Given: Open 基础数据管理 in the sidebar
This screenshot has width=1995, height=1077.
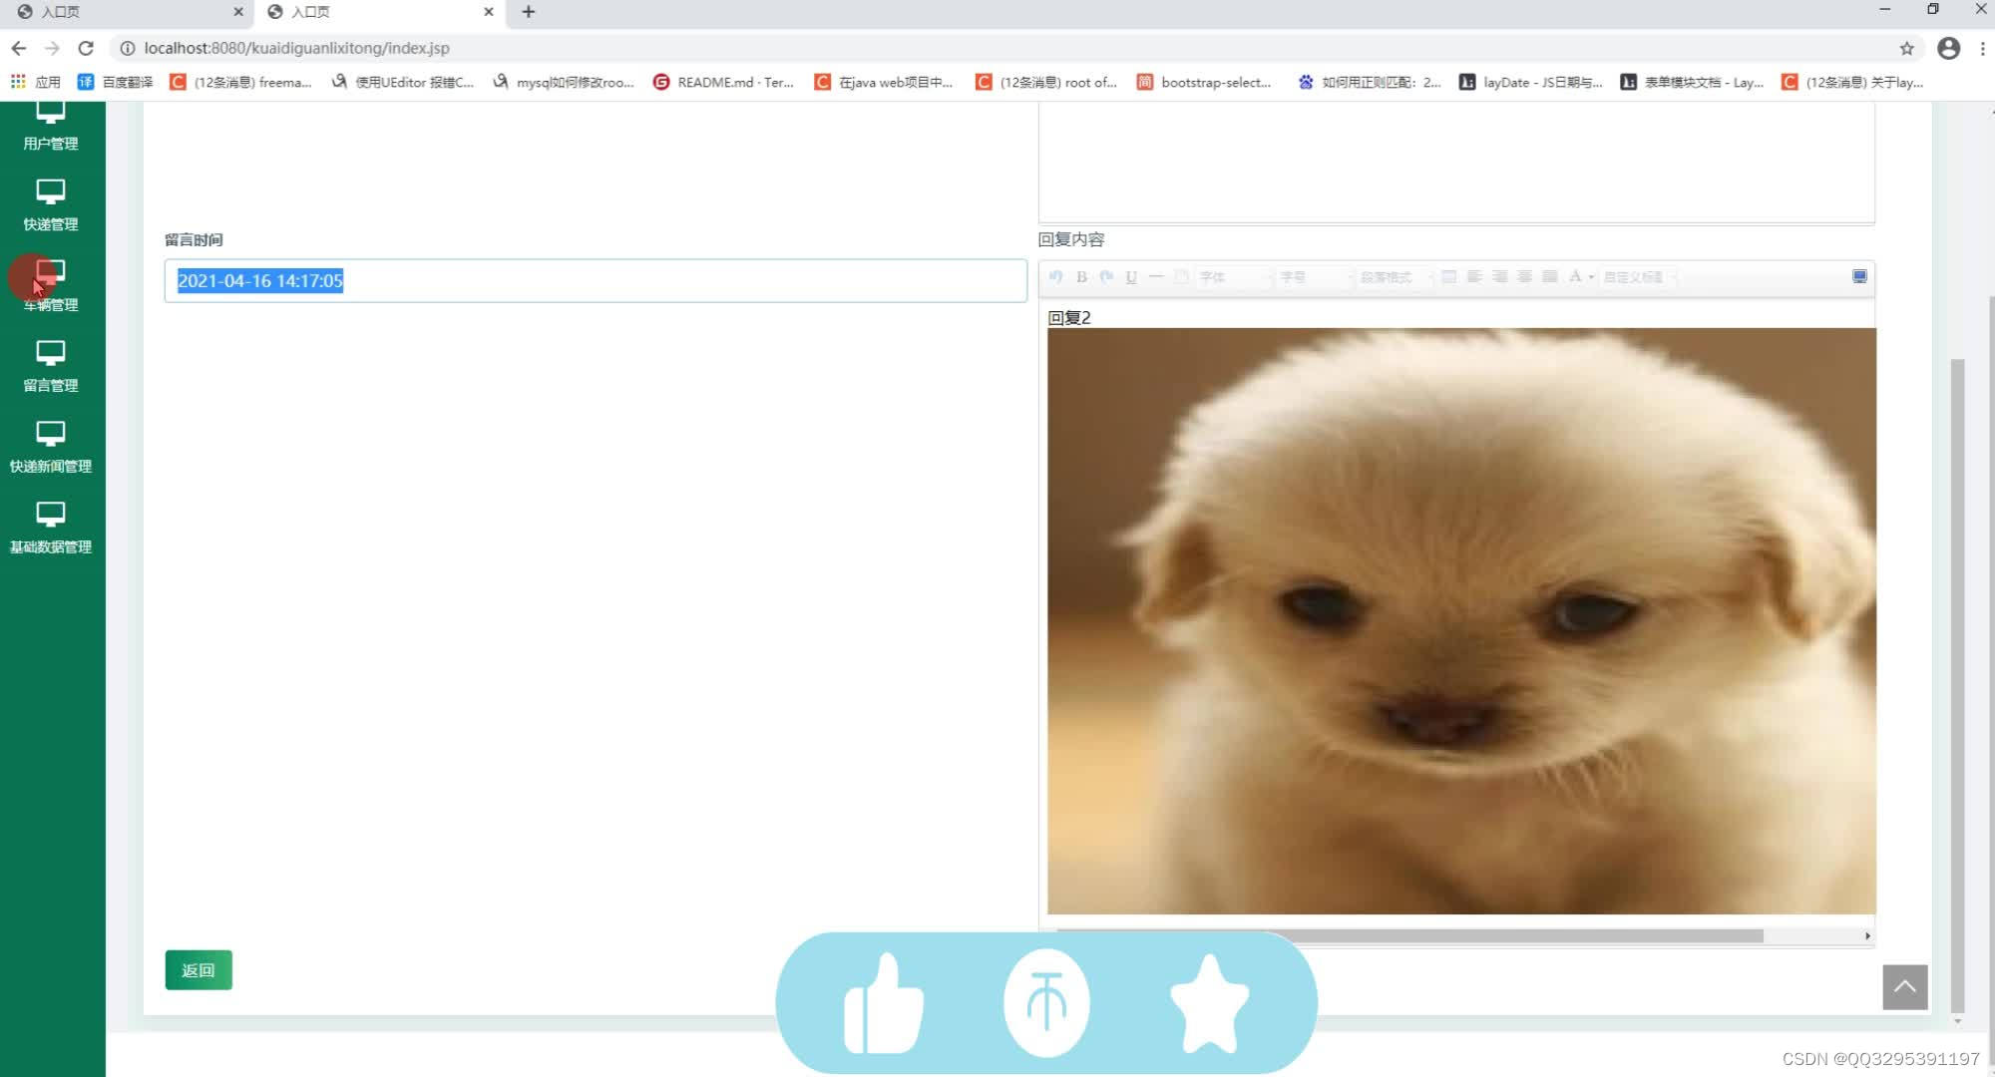Looking at the screenshot, I should pos(51,529).
